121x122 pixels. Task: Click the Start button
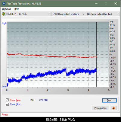point(109,100)
